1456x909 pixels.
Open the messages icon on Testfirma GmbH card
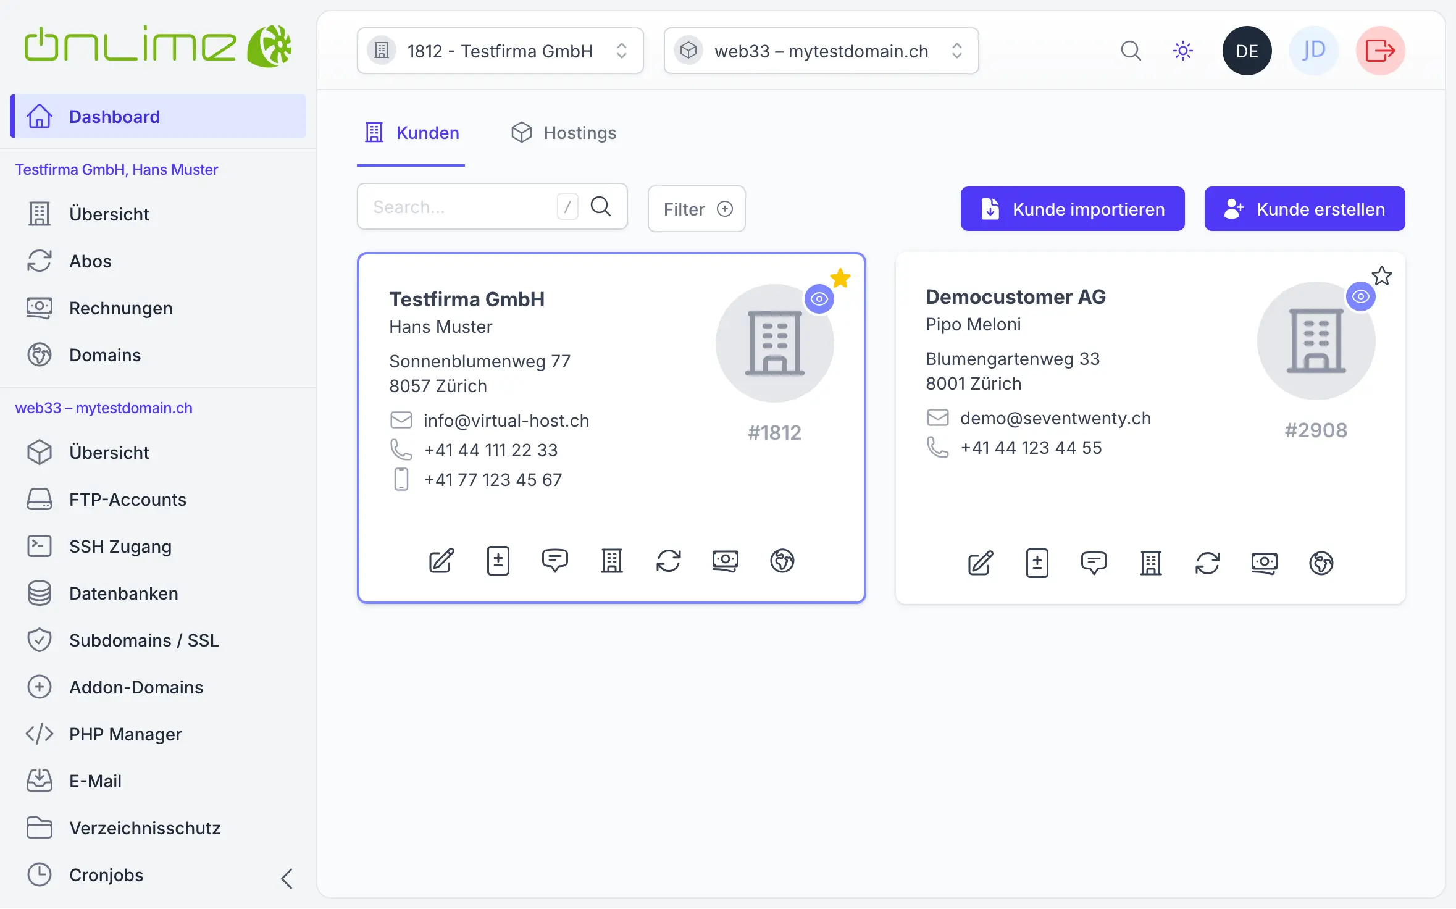tap(554, 561)
